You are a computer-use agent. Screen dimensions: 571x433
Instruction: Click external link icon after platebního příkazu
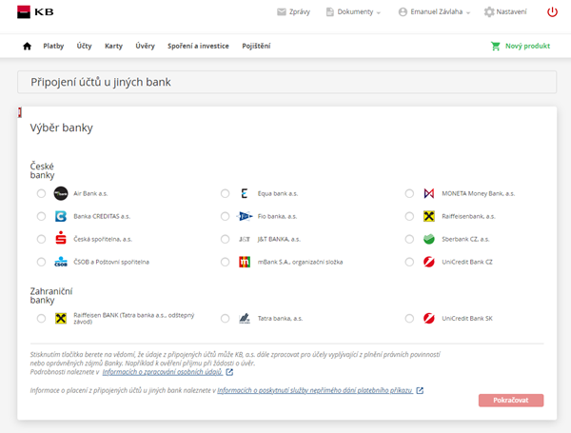coord(420,390)
